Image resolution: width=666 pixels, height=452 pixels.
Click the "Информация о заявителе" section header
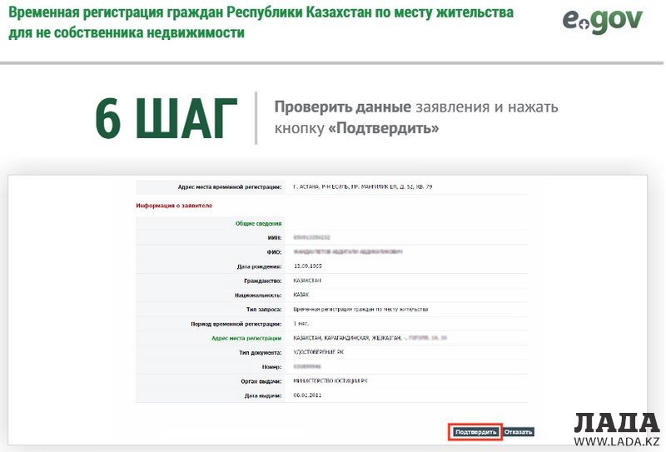174,205
